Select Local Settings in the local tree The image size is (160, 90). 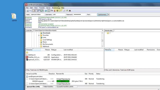pos(47,40)
